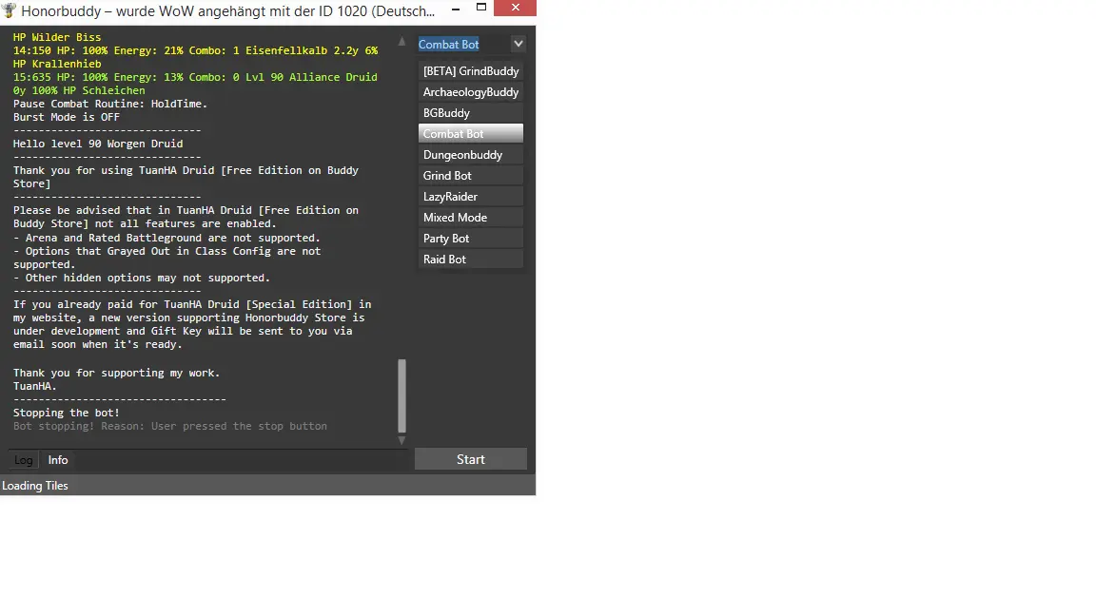Click the 'Stopping the bot!' log line

coord(67,413)
